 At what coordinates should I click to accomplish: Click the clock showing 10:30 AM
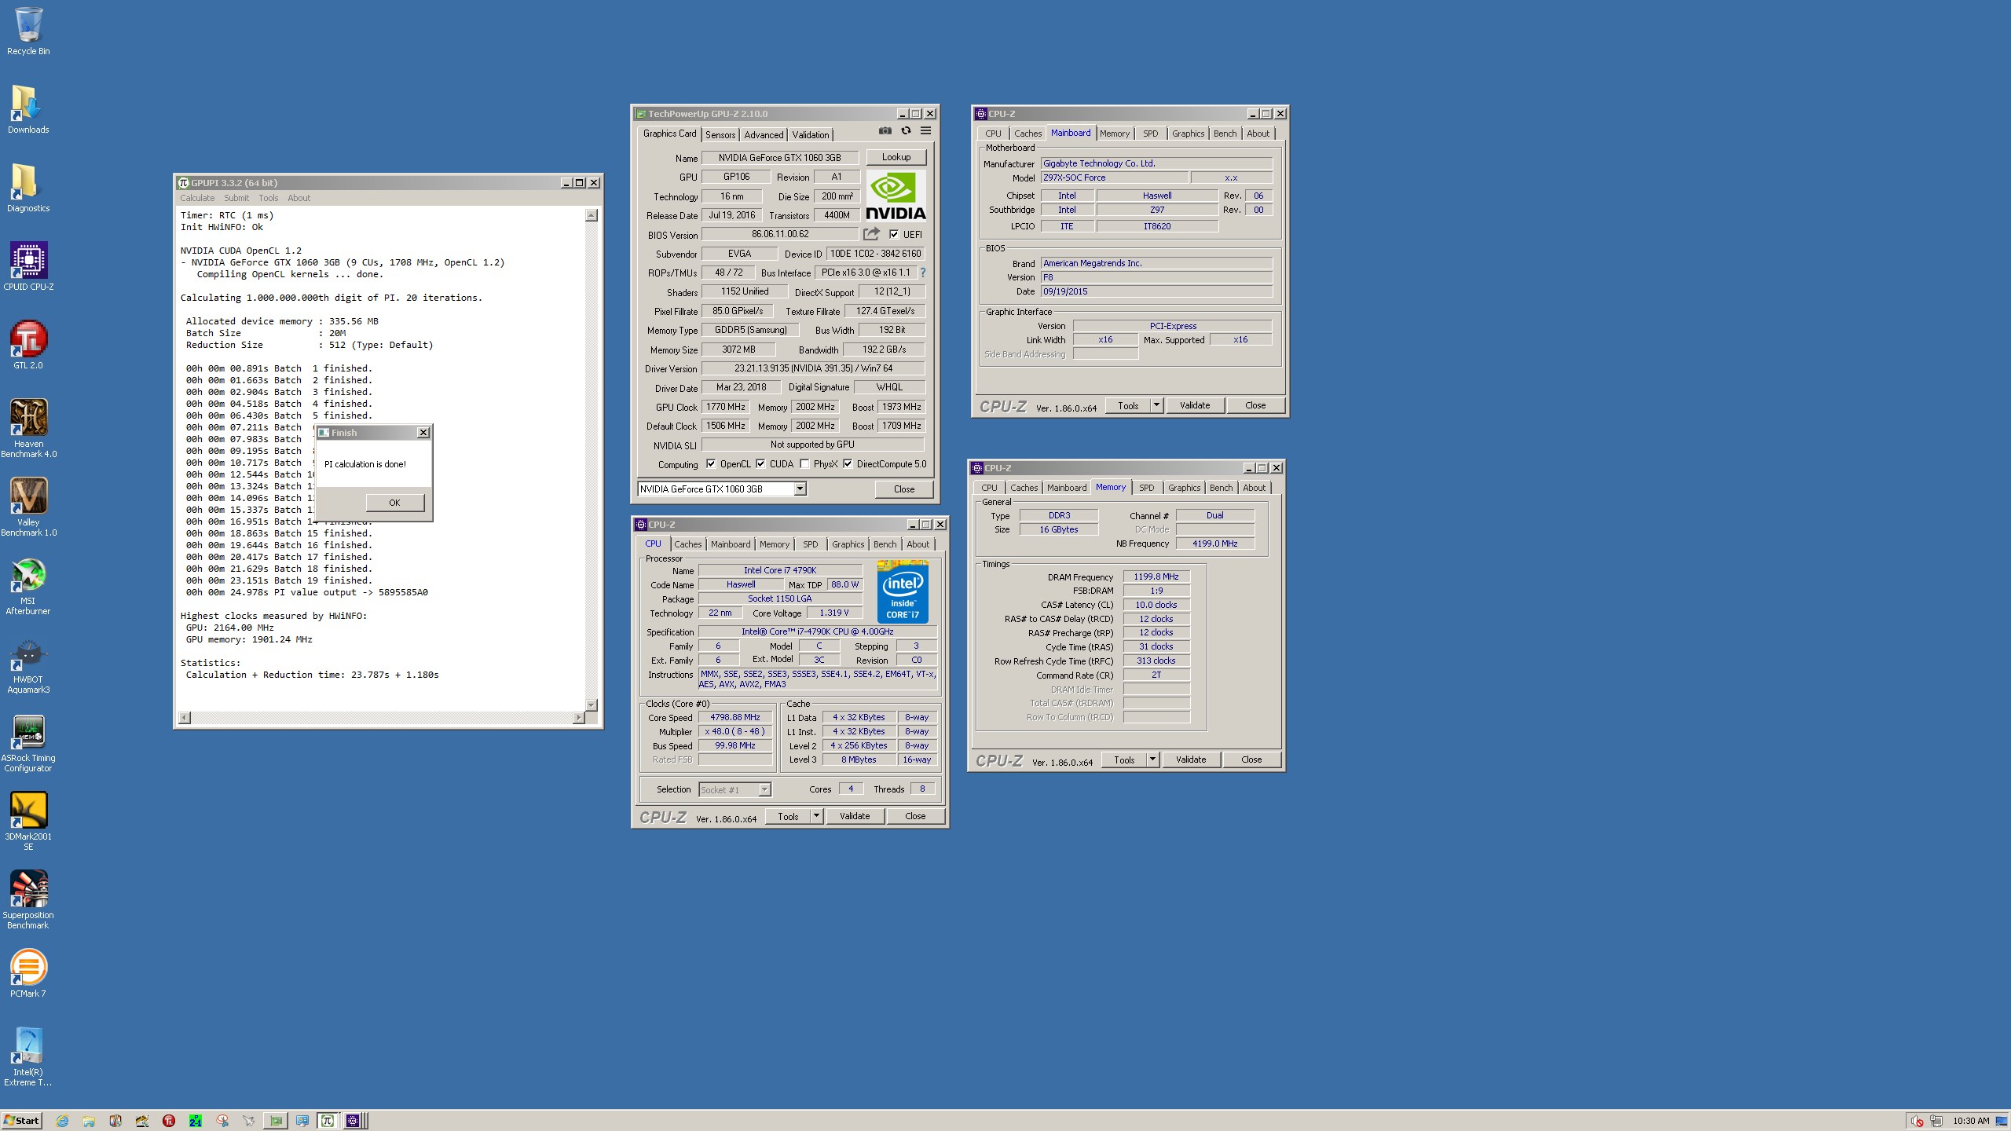click(x=1971, y=1121)
